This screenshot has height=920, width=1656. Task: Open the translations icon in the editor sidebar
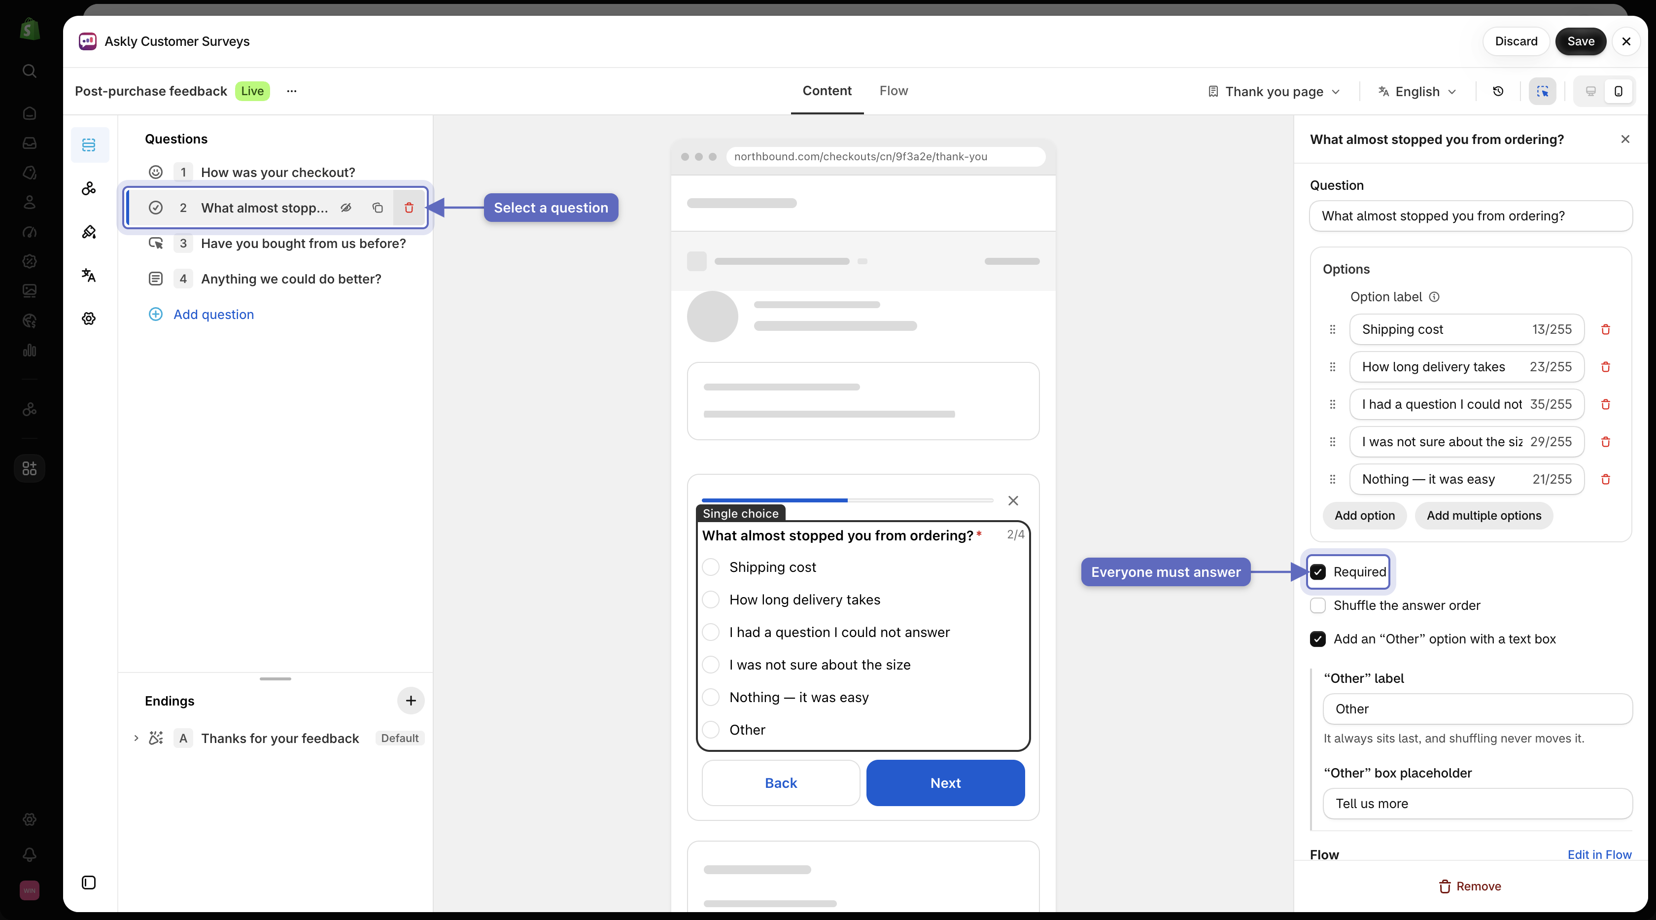89,275
